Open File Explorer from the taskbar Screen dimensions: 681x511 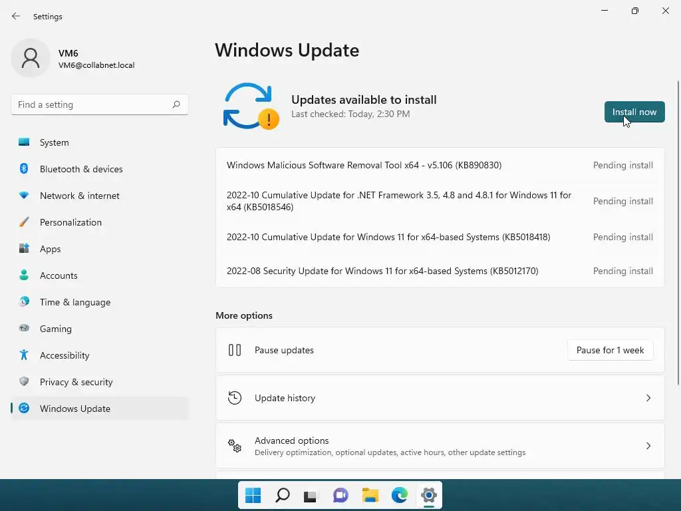pos(370,495)
